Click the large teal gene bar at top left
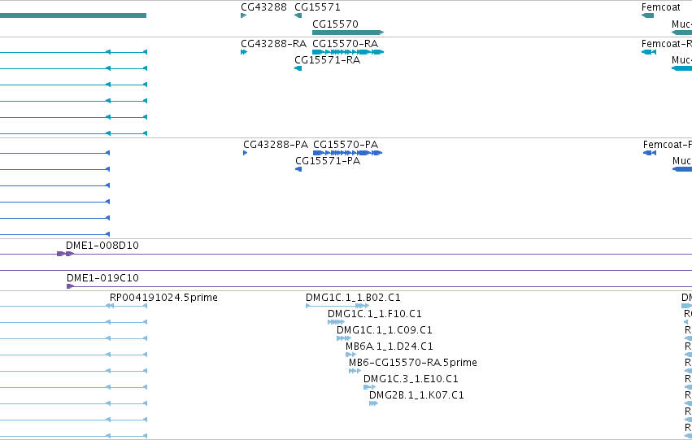Screen dimensions: 692x440 (73, 15)
